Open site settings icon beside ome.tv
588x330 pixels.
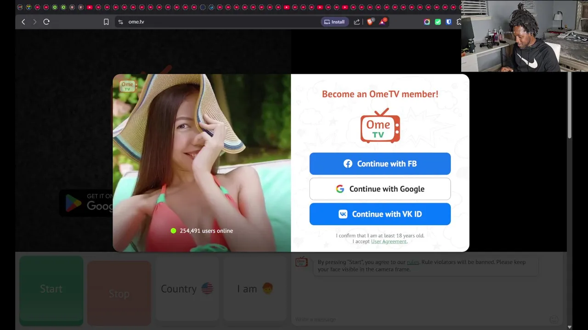tap(120, 22)
